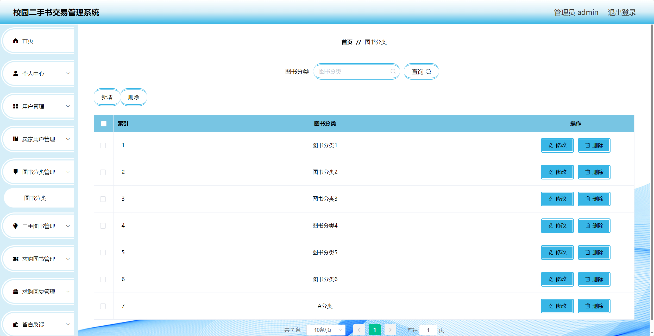The width and height of the screenshot is (654, 336).
Task: Tick the checkbox for row 图书分类3
Action: click(103, 199)
